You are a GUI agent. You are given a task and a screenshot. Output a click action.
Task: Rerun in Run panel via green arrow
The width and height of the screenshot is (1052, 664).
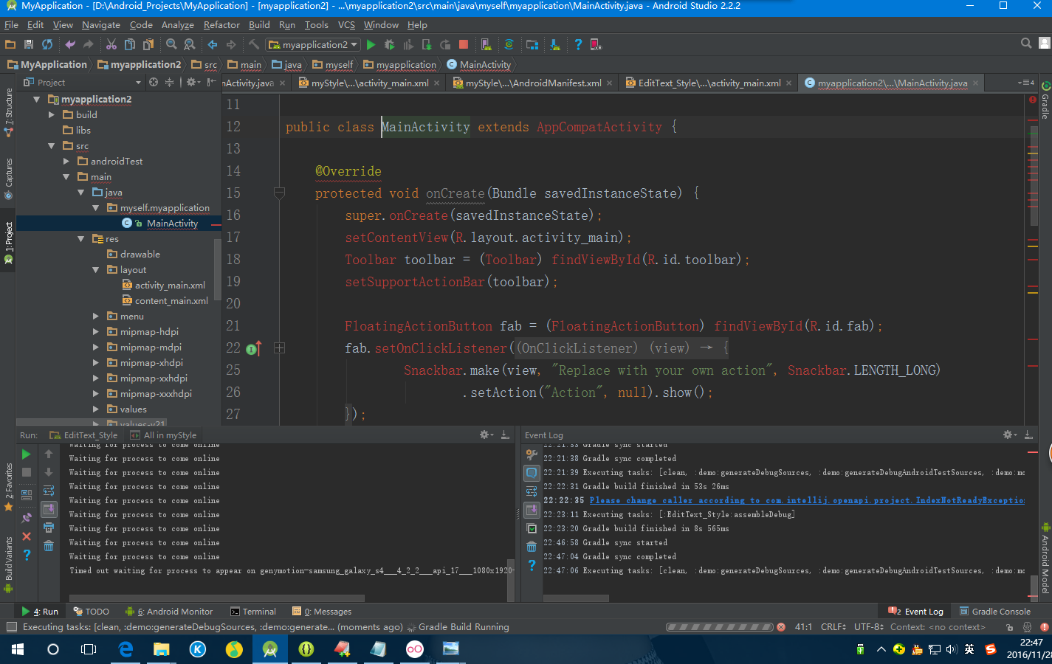[x=27, y=454]
